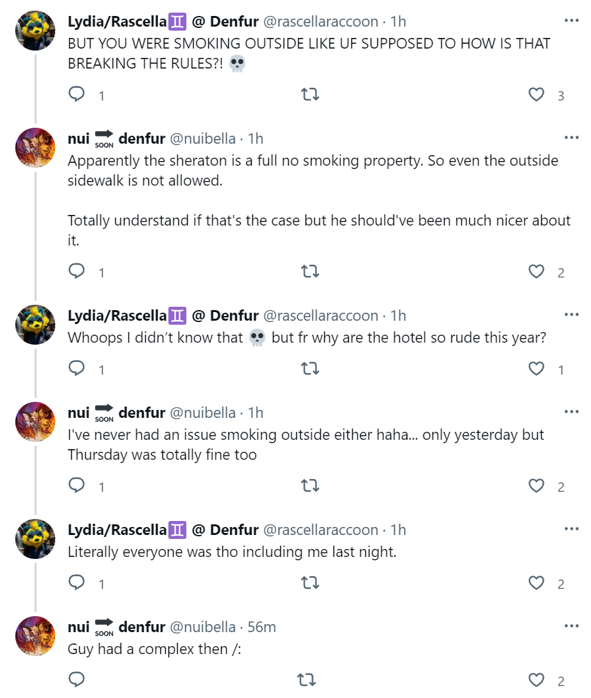Image resolution: width=591 pixels, height=698 pixels.
Task: Like the 'Whoops I didn't know that' tweet
Action: click(x=536, y=369)
